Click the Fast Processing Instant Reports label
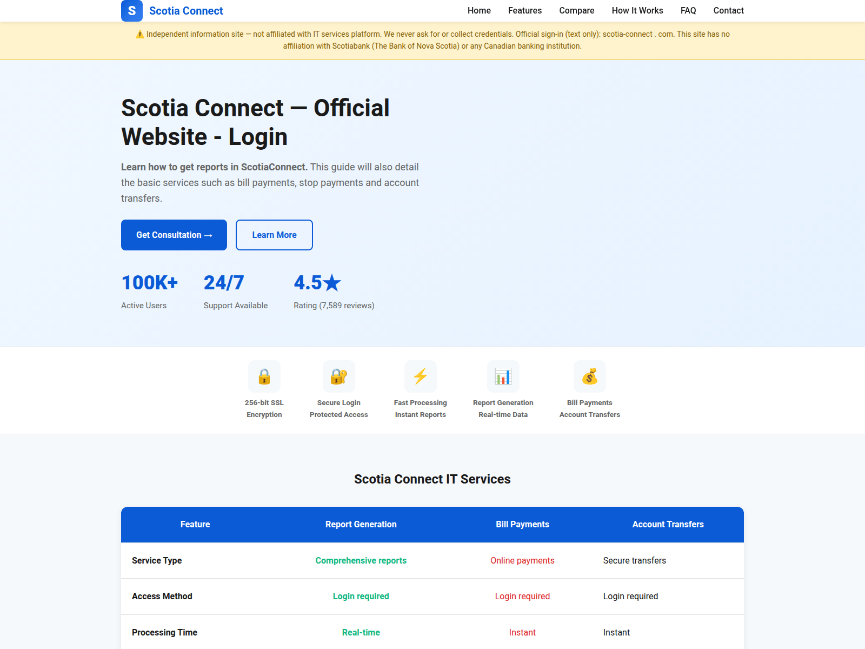 click(421, 409)
